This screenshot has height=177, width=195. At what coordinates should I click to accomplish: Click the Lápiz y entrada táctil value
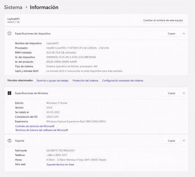(x=84, y=71)
